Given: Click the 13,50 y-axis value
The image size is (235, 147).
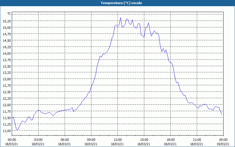Looking at the screenshot, I should 7,66.
